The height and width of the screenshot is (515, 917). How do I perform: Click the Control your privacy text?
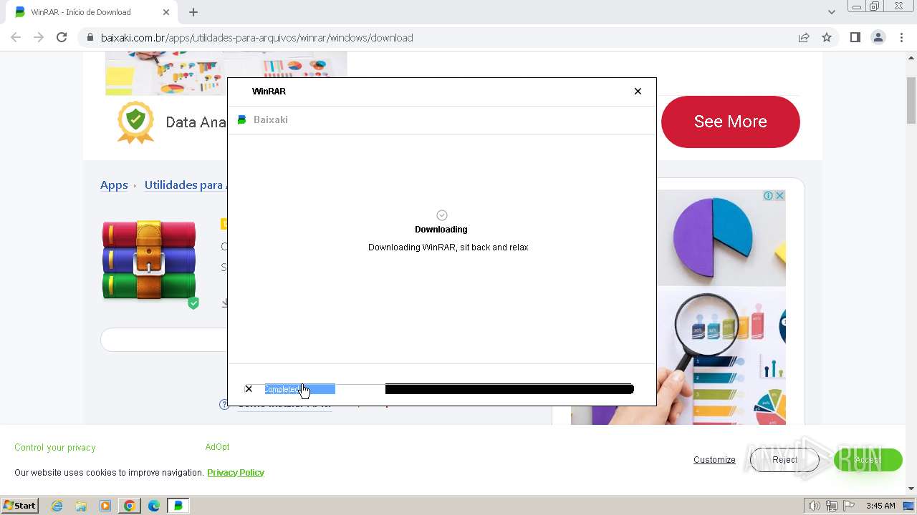(55, 448)
